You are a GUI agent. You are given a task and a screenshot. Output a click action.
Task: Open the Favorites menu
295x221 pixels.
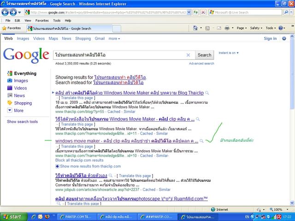(x=42, y=20)
